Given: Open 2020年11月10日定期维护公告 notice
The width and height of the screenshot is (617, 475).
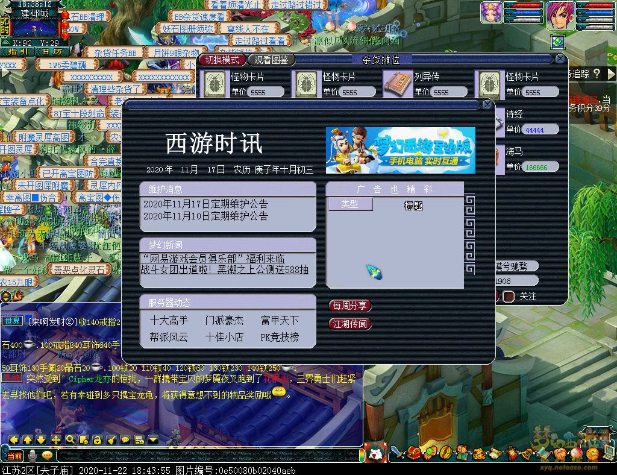Looking at the screenshot, I should click(205, 216).
